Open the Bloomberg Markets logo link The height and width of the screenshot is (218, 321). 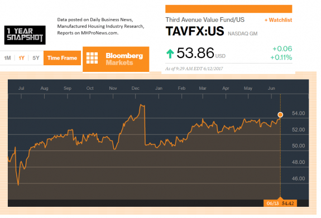[x=116, y=59]
